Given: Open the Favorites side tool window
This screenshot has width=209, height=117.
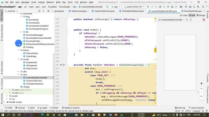Looking at the screenshot, I should (x=2, y=98).
